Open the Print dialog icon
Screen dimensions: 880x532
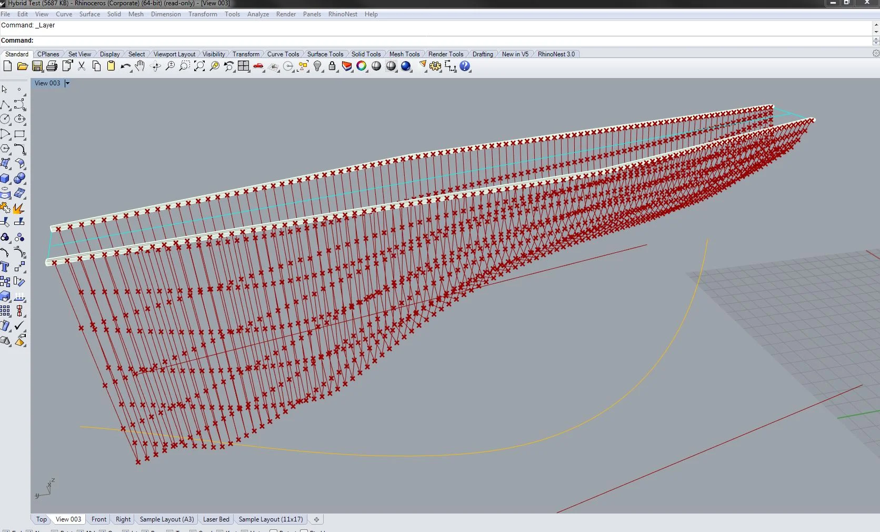(x=51, y=66)
